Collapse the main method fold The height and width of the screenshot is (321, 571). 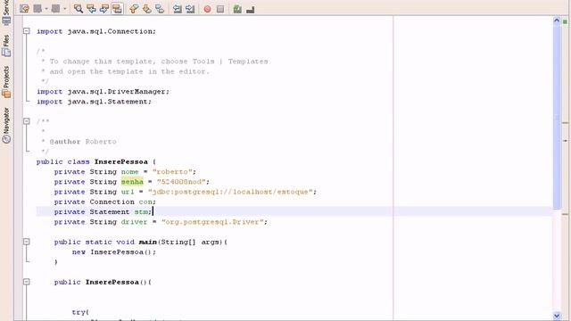point(27,242)
